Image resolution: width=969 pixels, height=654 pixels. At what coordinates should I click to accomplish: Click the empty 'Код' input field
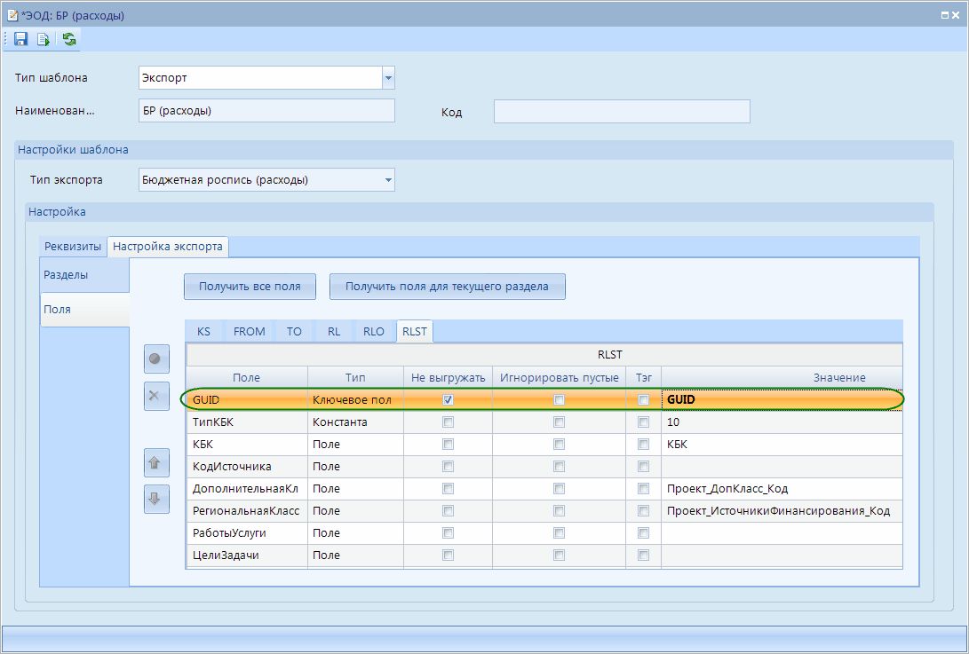[622, 112]
